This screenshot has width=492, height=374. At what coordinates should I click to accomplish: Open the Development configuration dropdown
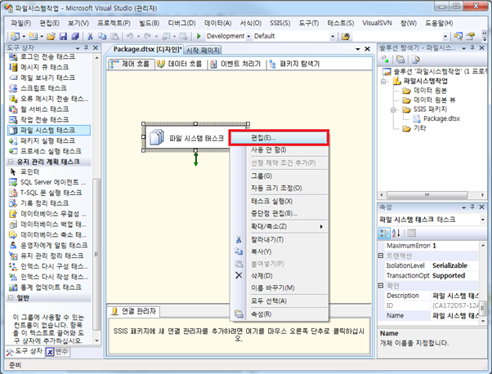click(x=248, y=37)
